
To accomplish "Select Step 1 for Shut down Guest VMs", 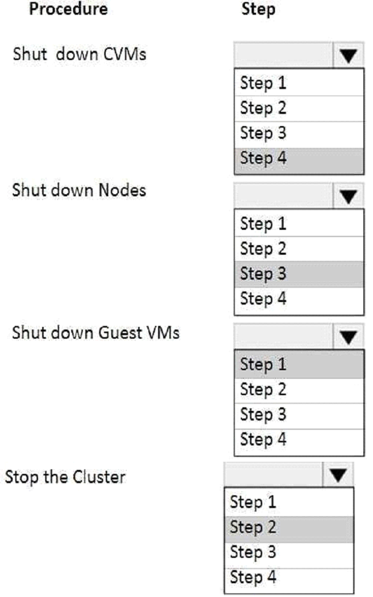I will [299, 365].
